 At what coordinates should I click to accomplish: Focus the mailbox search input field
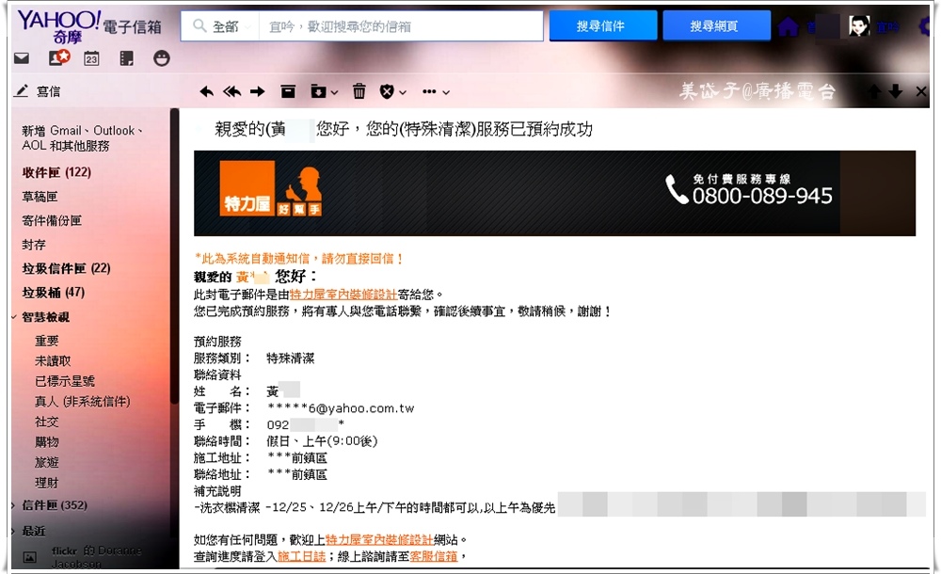coord(400,26)
